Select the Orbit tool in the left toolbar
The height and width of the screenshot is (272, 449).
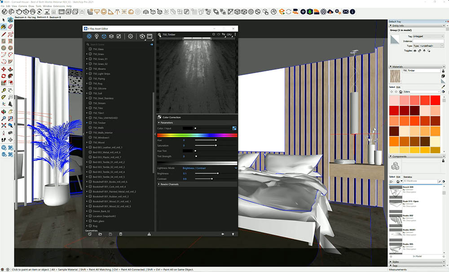click(x=3, y=111)
